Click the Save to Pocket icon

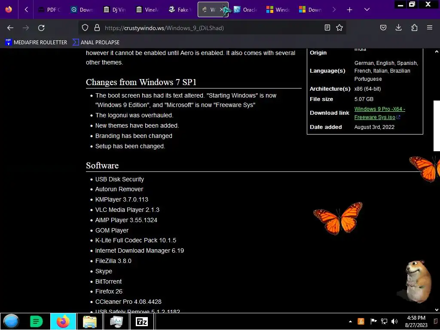pyautogui.click(x=383, y=28)
